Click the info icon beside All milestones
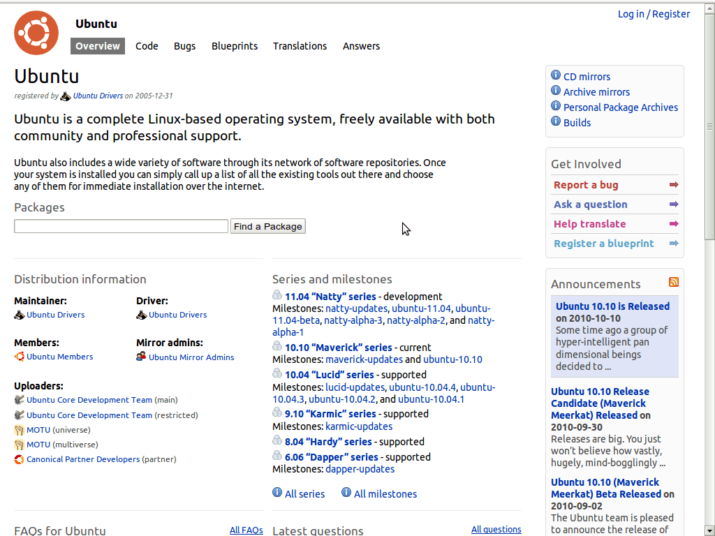Screen dimensions: 715x536 (x=346, y=493)
